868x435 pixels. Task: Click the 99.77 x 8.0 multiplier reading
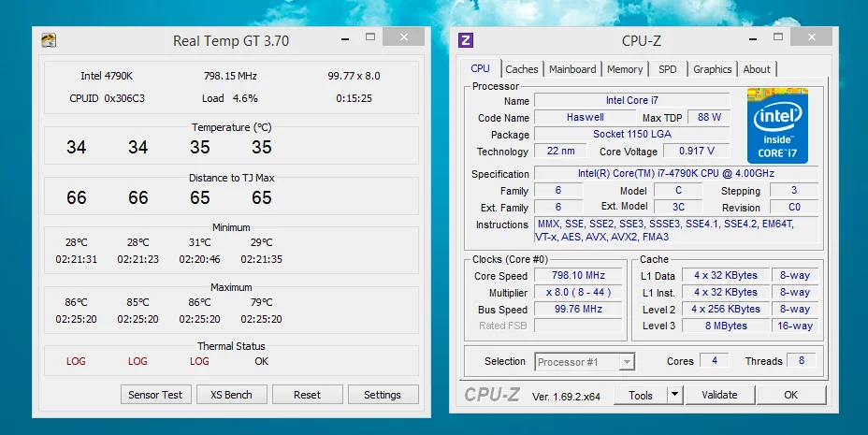tap(354, 76)
